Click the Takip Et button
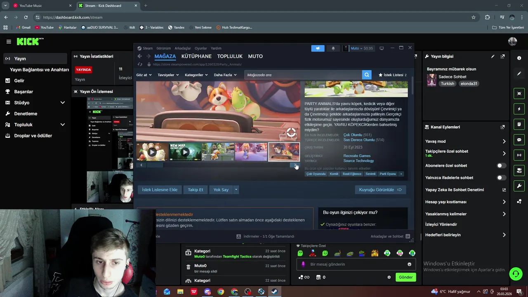The image size is (528, 297). (x=196, y=190)
